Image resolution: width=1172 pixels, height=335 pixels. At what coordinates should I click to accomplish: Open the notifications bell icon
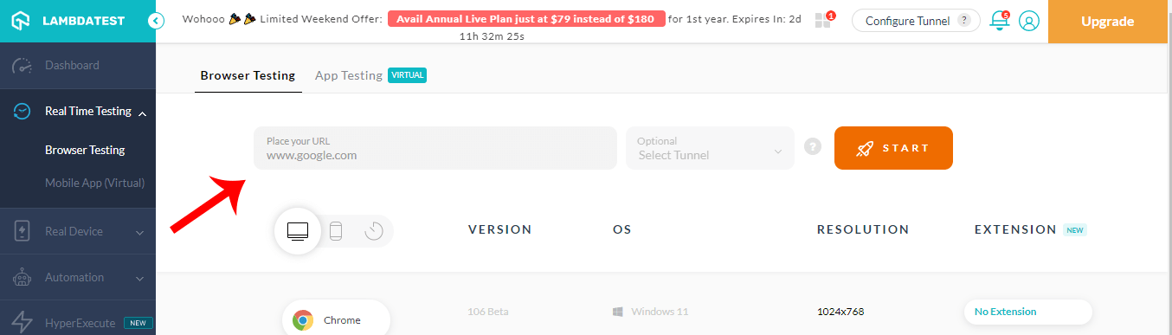1000,21
